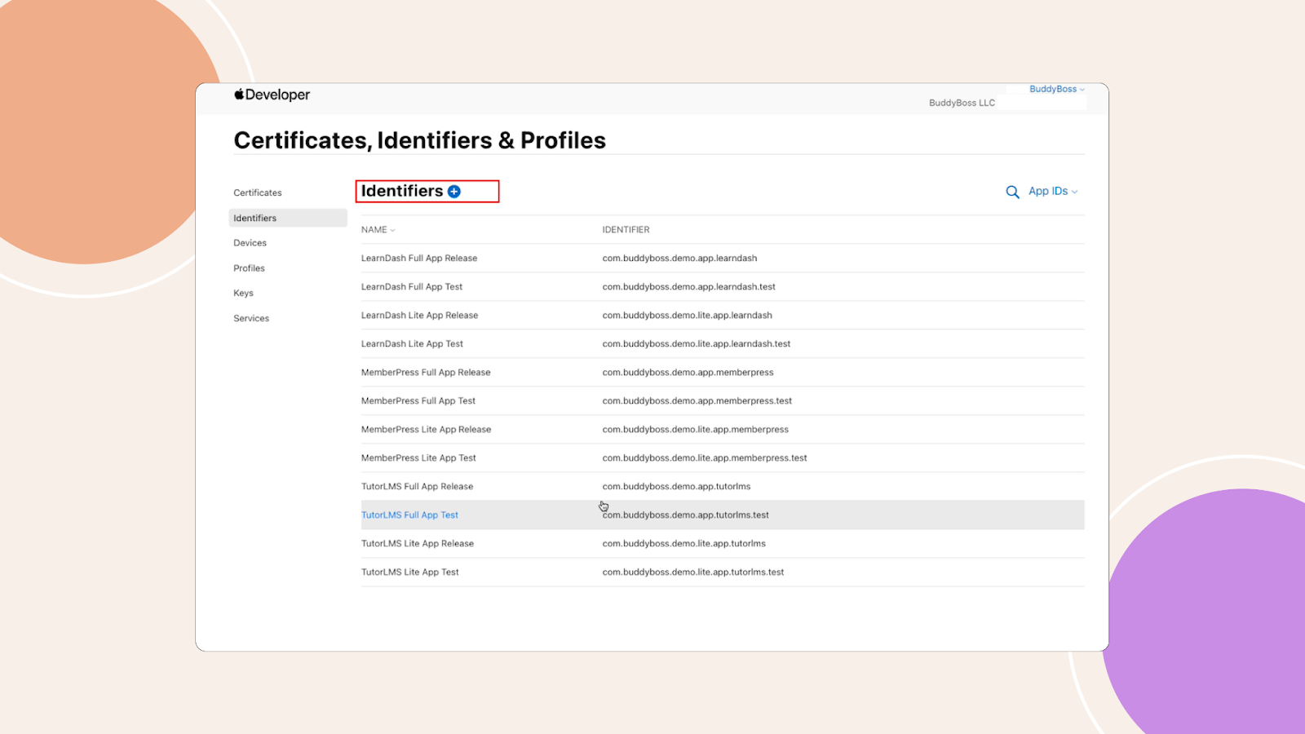Screen dimensions: 1305x734
Task: Click com.buddyboss.demo.app.learndash.test identifier text
Action: point(689,287)
